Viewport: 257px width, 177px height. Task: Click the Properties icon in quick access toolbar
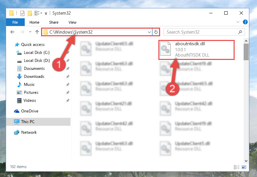pos(22,13)
